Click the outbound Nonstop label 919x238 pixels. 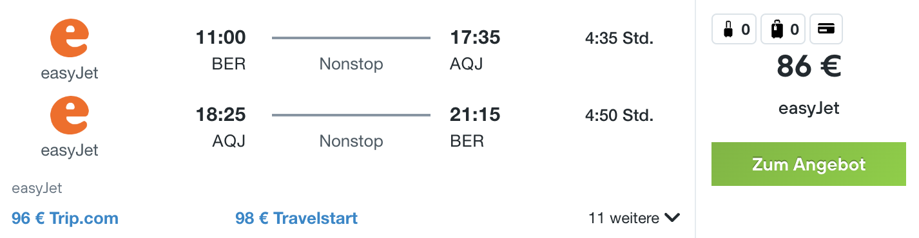[x=351, y=64]
